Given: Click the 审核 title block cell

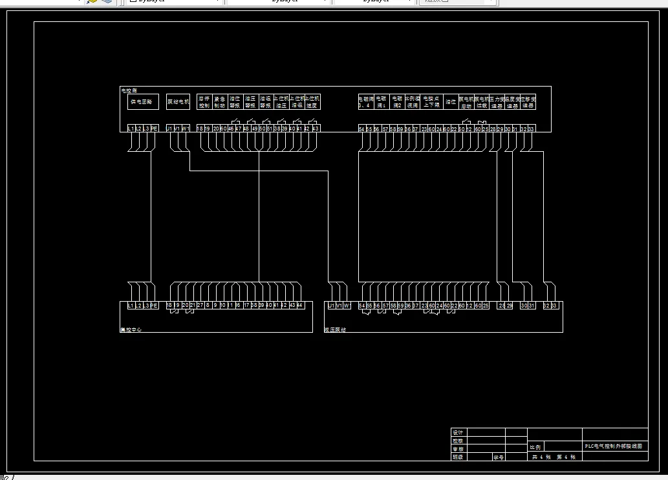Looking at the screenshot, I should point(458,448).
